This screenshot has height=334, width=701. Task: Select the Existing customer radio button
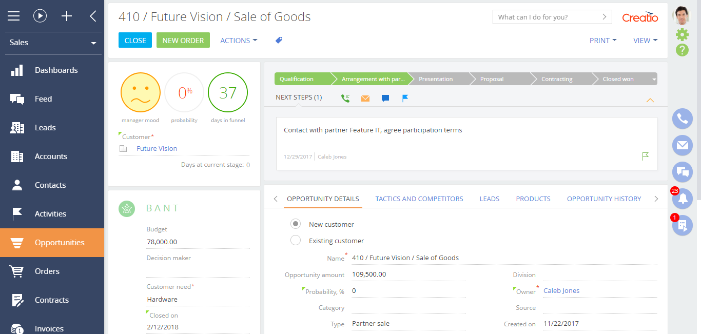296,241
